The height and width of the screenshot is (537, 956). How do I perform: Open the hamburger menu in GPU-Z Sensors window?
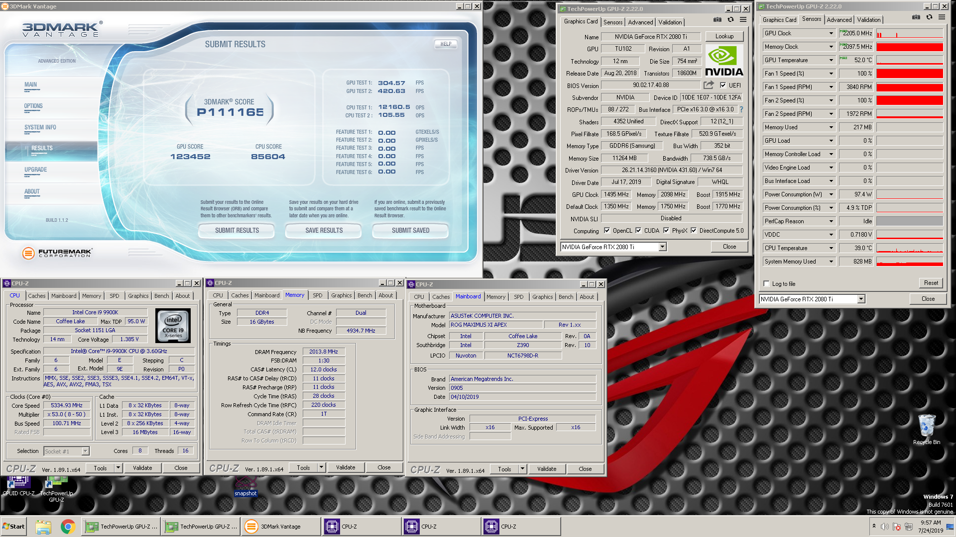(x=942, y=17)
